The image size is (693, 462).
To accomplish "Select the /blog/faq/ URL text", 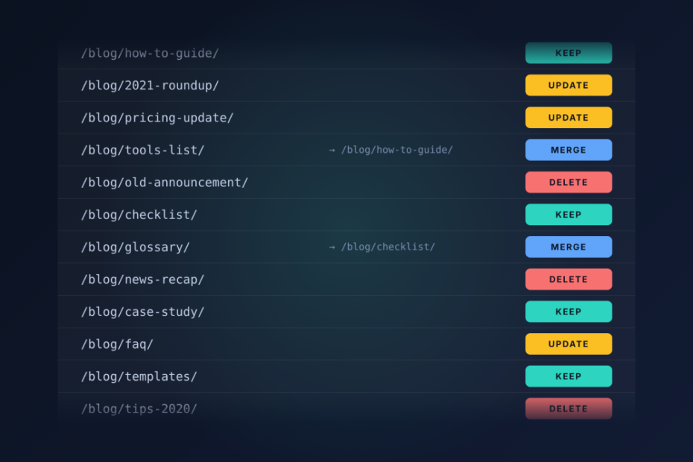I will 117,344.
